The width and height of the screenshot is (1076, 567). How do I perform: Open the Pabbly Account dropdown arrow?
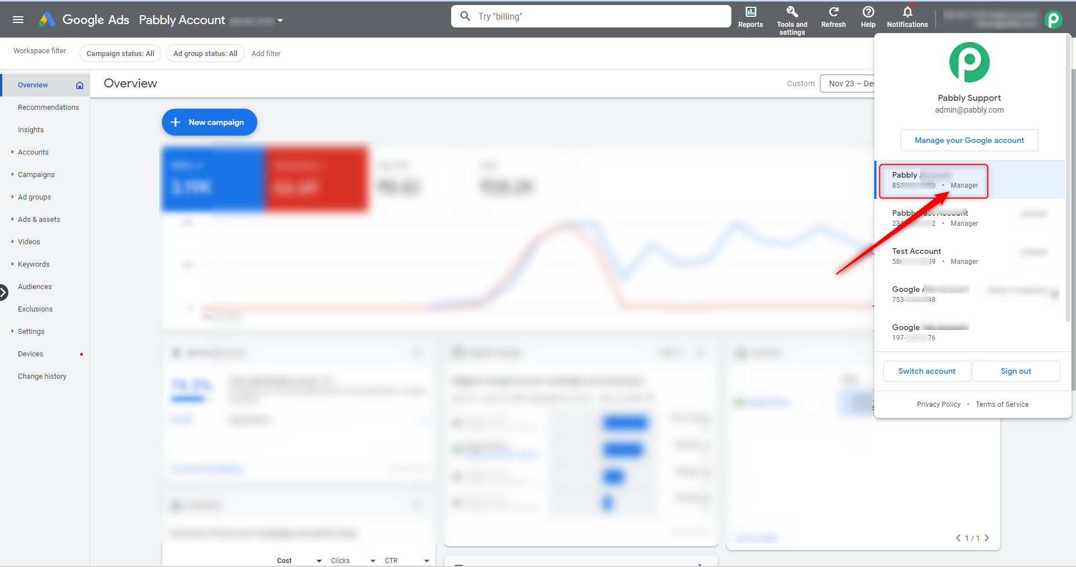click(280, 21)
